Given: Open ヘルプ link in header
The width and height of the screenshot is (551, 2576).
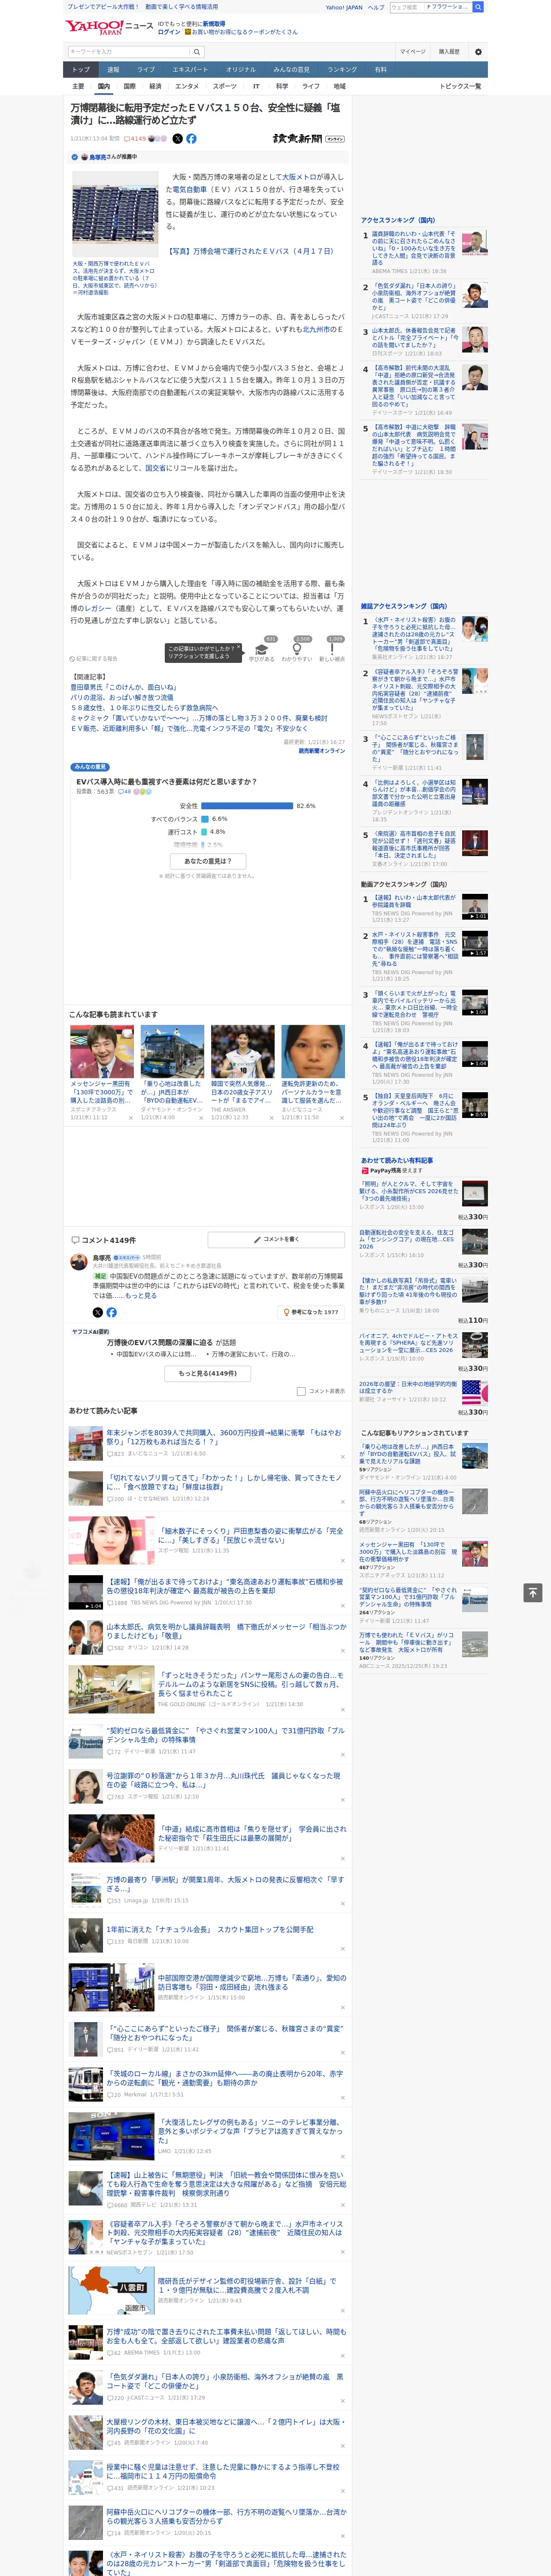Looking at the screenshot, I should point(376,7).
